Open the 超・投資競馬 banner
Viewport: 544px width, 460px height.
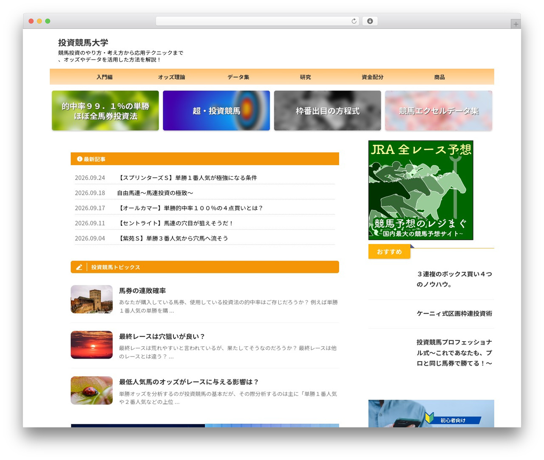(x=216, y=110)
